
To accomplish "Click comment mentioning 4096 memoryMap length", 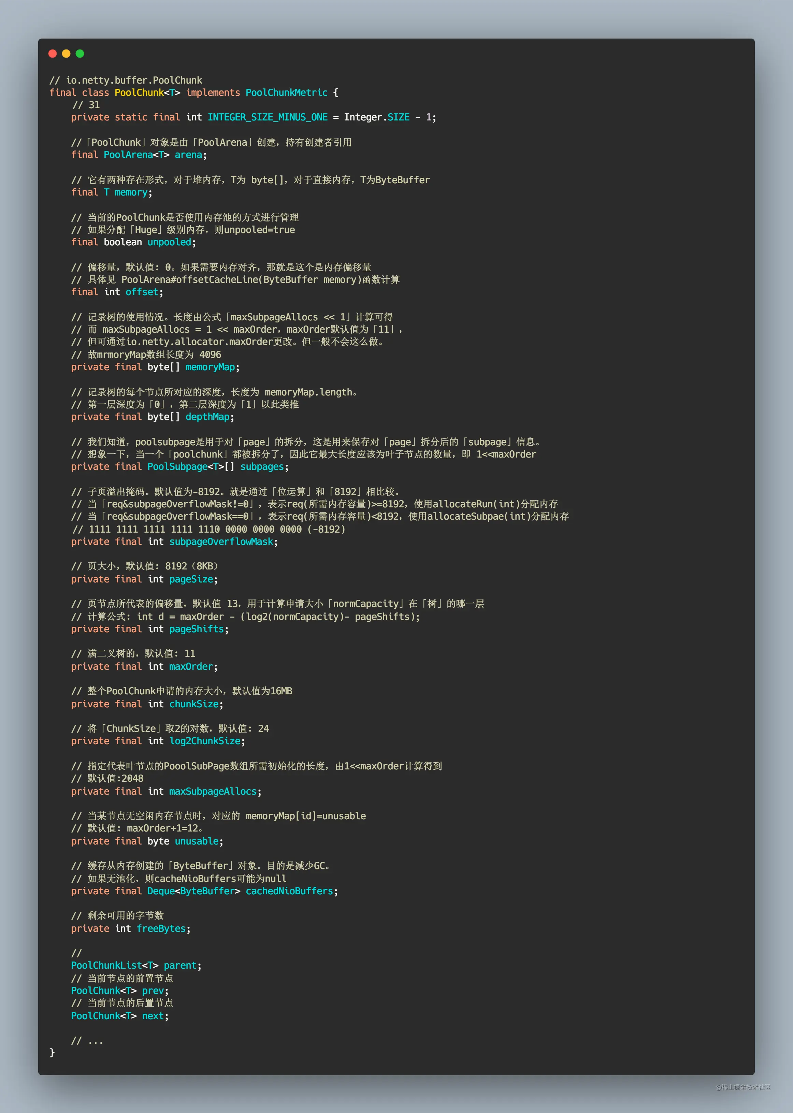I will (146, 355).
